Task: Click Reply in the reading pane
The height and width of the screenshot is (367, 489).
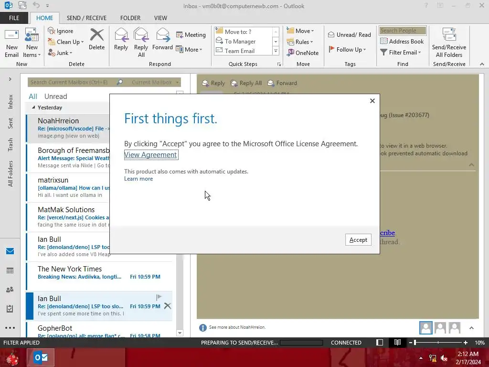Action: click(213, 83)
